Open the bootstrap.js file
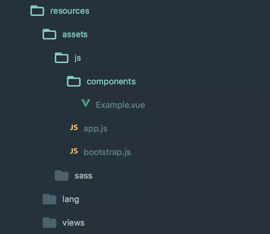The width and height of the screenshot is (270, 234). click(x=107, y=152)
